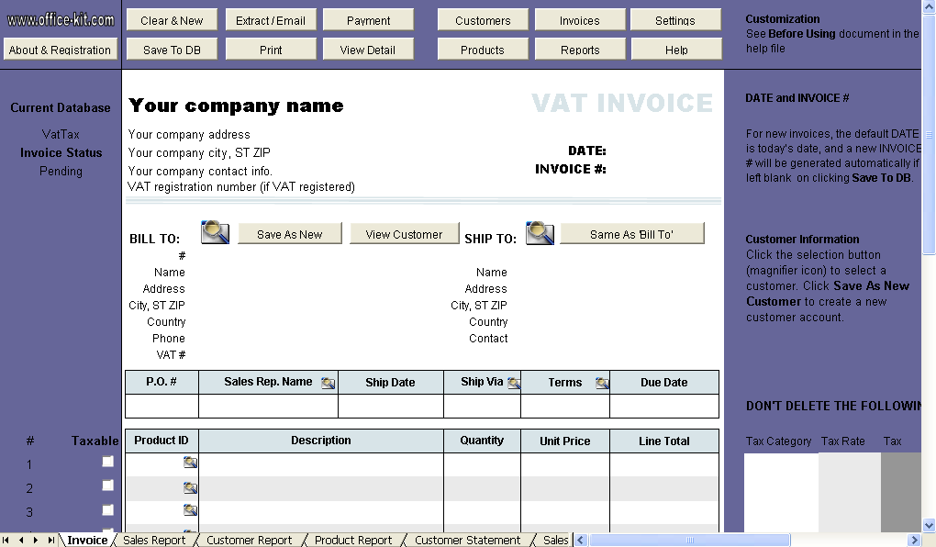Select a product for line 3 Product ID
Screen dimensions: 936x547
point(190,509)
